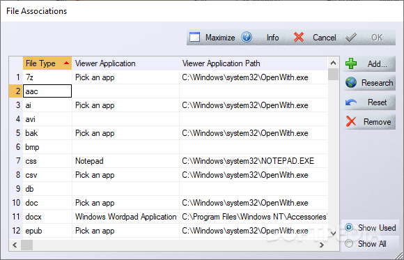The width and height of the screenshot is (404, 260).
Task: Select the avi file type cell
Action: (47, 119)
